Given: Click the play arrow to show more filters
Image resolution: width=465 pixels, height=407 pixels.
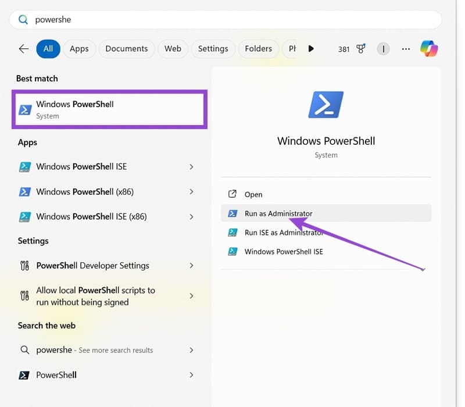Looking at the screenshot, I should pos(311,49).
